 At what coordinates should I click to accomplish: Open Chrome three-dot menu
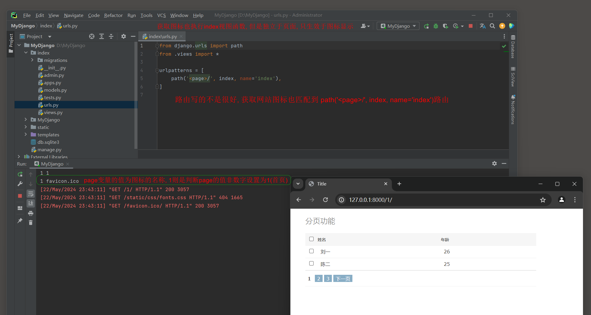click(575, 200)
